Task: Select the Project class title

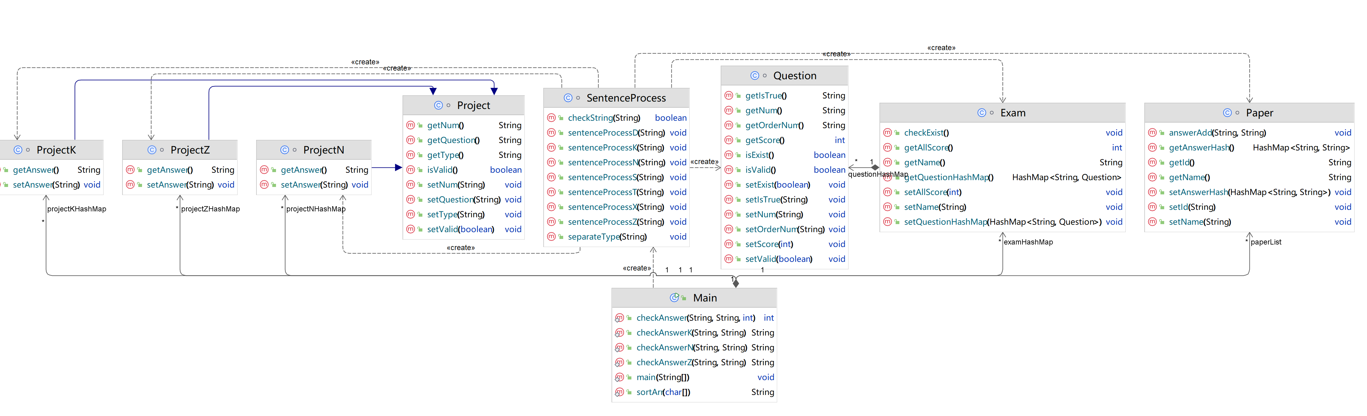Action: pyautogui.click(x=473, y=106)
